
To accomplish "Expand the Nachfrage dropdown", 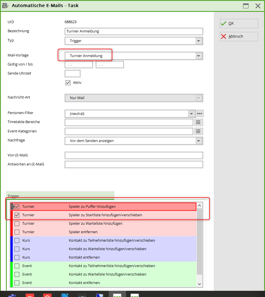I will tap(199, 141).
